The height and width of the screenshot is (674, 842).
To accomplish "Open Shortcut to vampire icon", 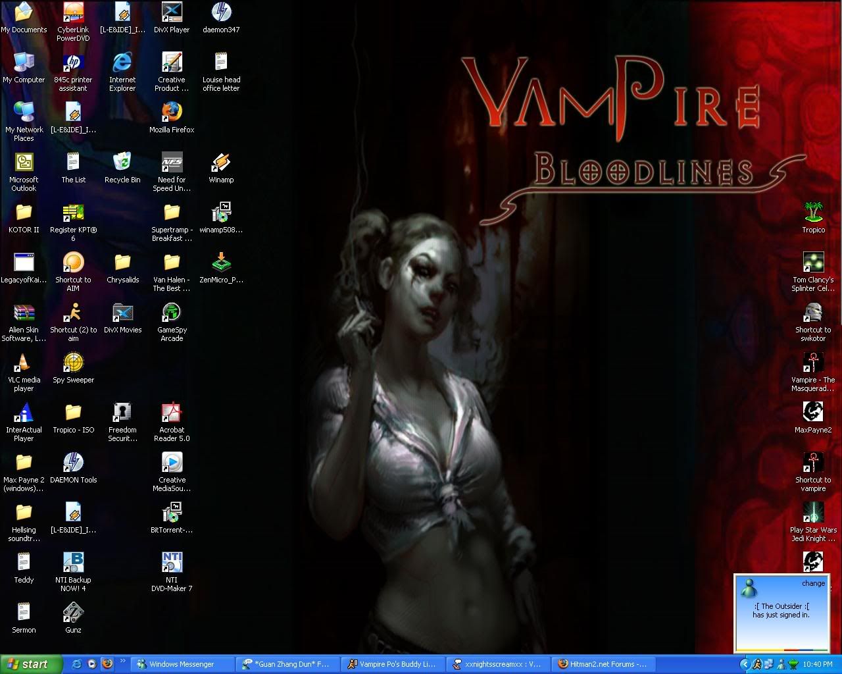I will [813, 471].
